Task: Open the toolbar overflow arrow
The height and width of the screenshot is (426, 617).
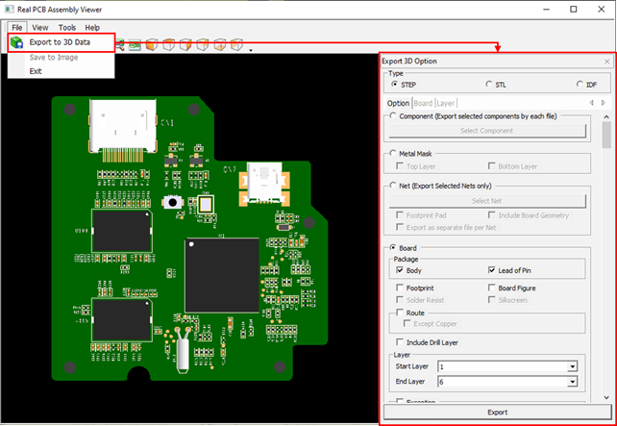Action: [x=250, y=48]
